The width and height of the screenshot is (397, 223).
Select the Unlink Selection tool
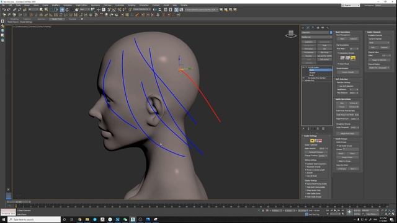[19, 10]
